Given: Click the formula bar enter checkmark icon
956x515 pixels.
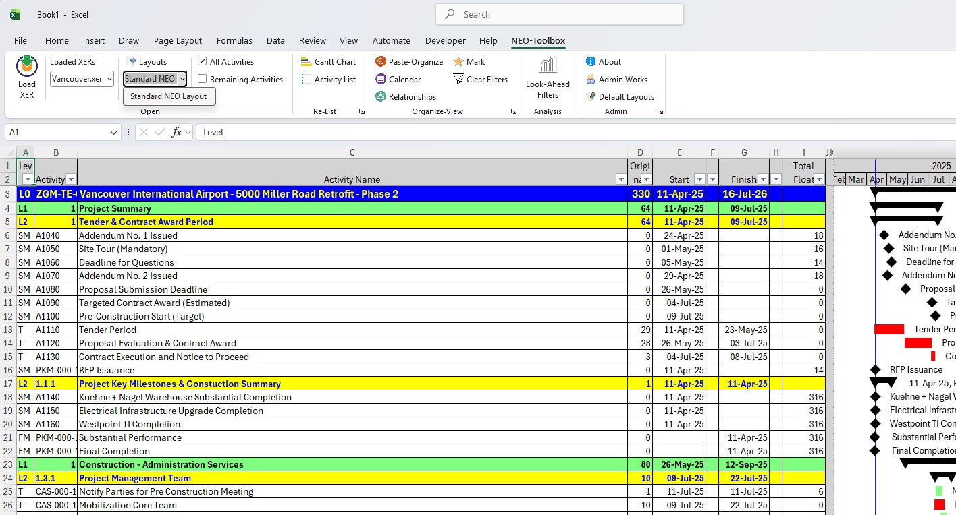Looking at the screenshot, I should pyautogui.click(x=160, y=132).
